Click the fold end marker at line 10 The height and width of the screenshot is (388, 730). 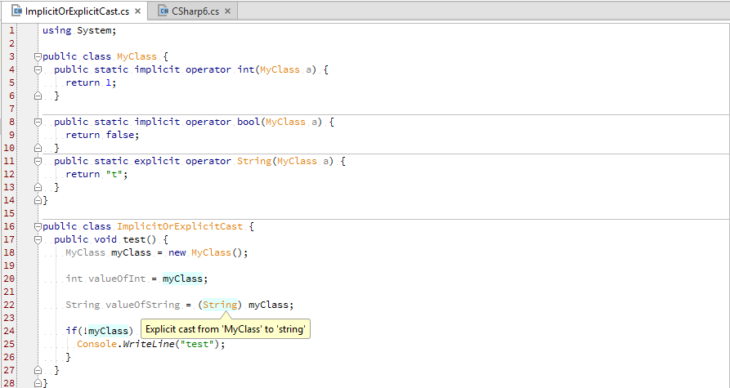38,148
